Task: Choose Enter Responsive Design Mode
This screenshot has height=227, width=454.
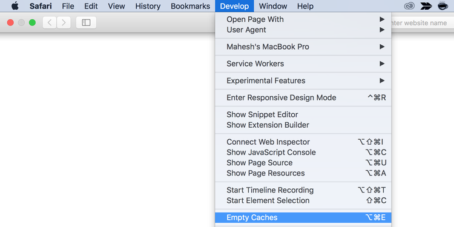Action: point(303,97)
